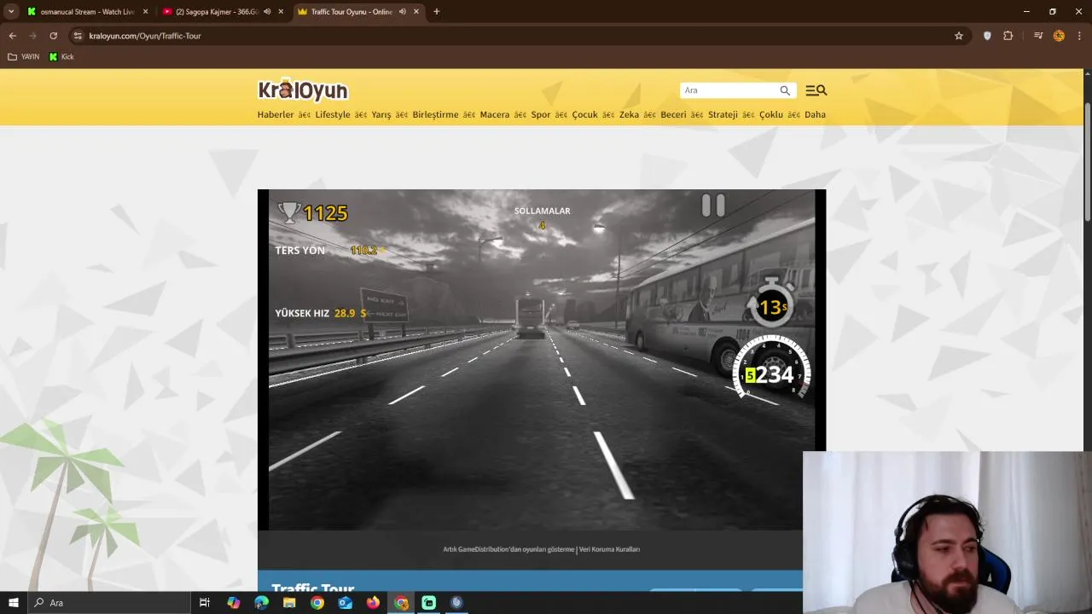
Task: Open the Spor category
Action: pos(541,114)
